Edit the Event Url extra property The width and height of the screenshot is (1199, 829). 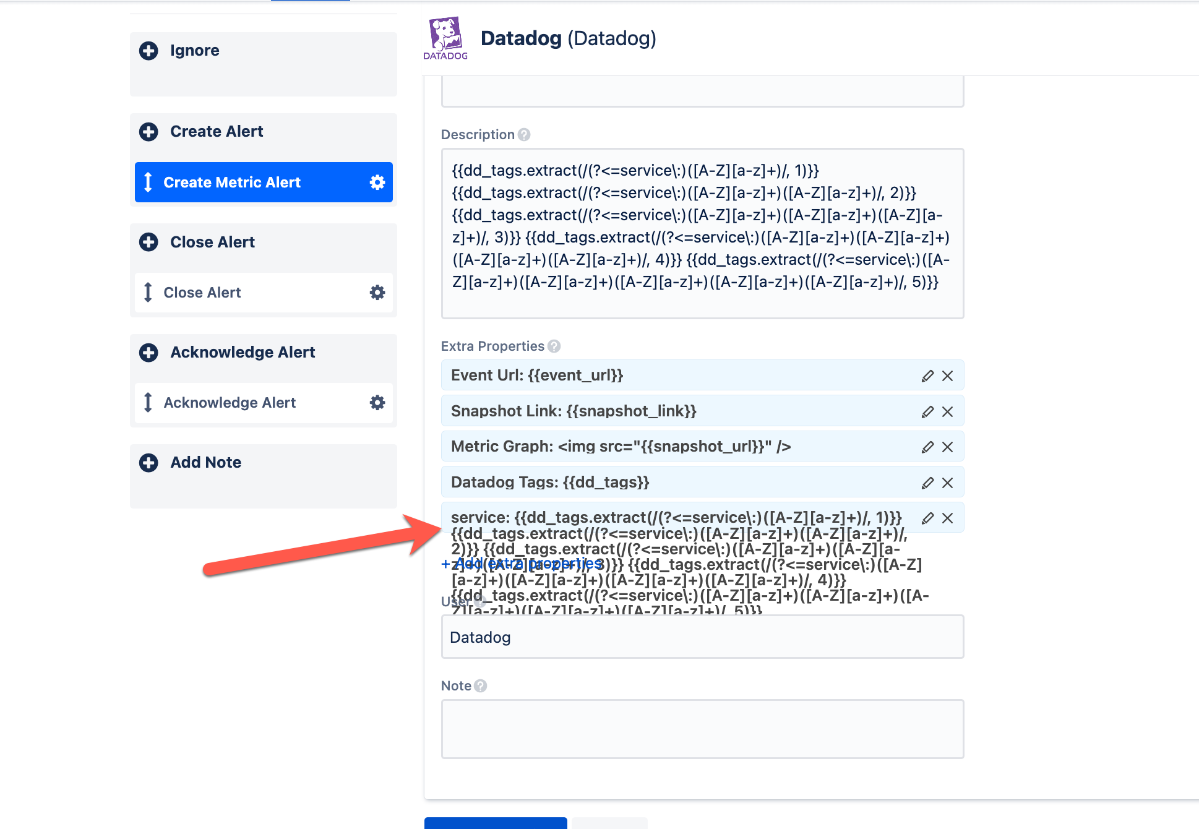926,375
